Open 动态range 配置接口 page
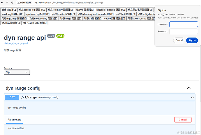 71,18
